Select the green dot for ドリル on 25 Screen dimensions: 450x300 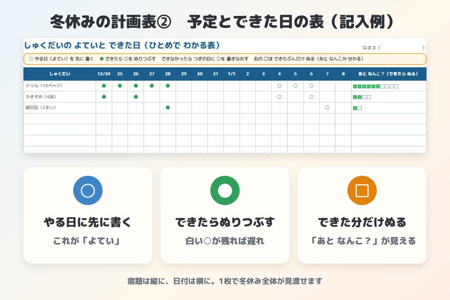pos(120,86)
